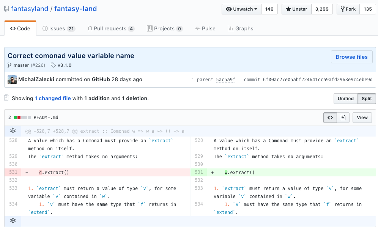
Task: Show the rendered rich diff icon
Action: pyautogui.click(x=343, y=118)
